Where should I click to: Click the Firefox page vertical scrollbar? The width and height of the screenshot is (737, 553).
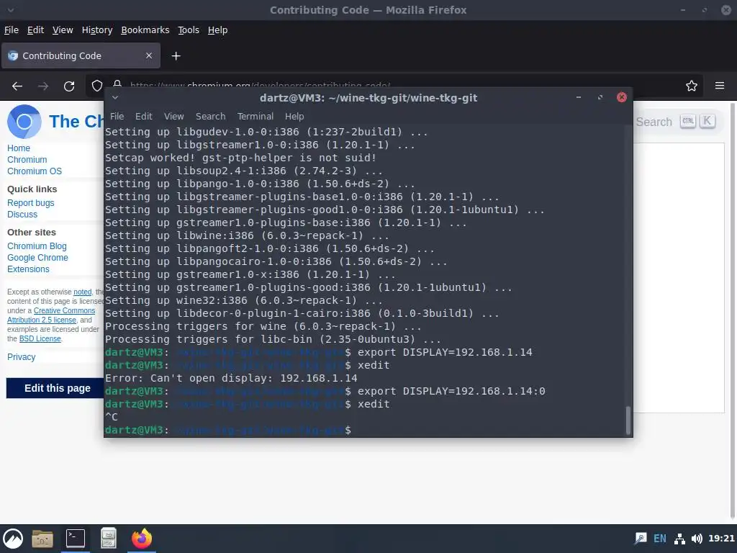coord(733,310)
